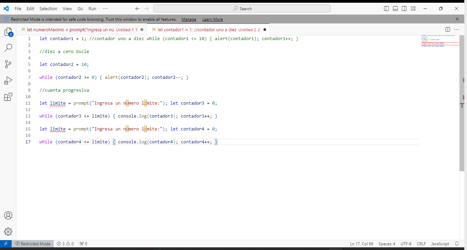Click line number 7 in gutter
The width and height of the screenshot is (467, 250).
tap(29, 77)
